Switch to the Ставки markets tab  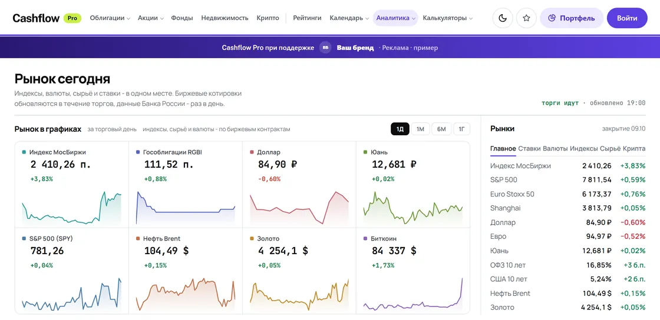[x=530, y=149]
